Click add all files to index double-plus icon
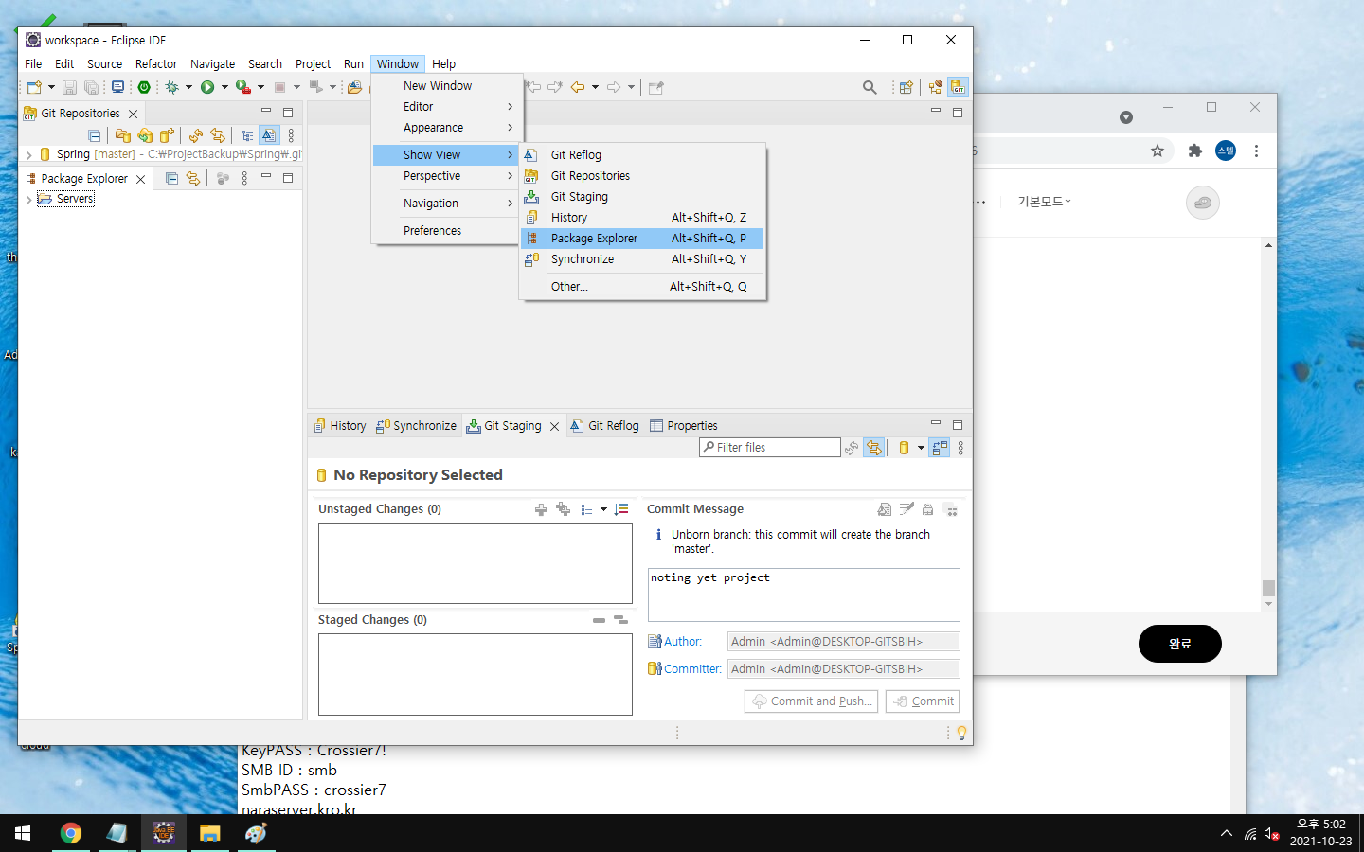 pyautogui.click(x=563, y=509)
